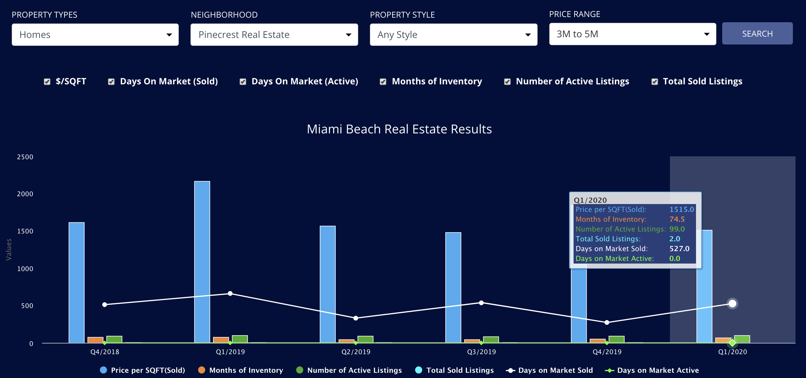
Task: Toggle the Total Sold Listings checkbox
Action: [x=654, y=81]
